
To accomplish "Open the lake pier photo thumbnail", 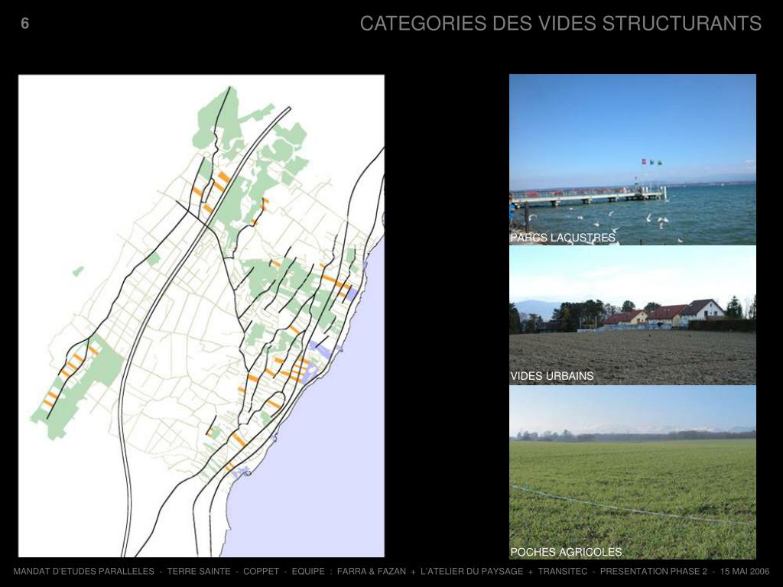I will [632, 159].
